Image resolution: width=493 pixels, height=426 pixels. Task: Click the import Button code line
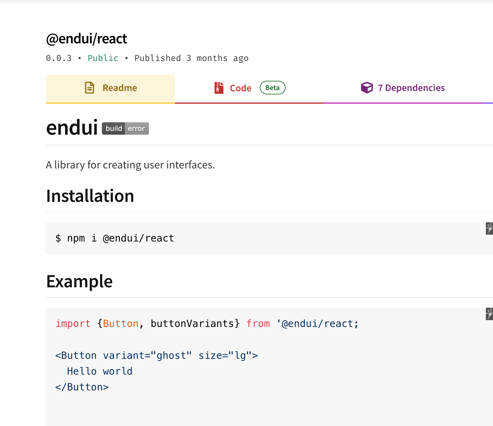(x=207, y=324)
